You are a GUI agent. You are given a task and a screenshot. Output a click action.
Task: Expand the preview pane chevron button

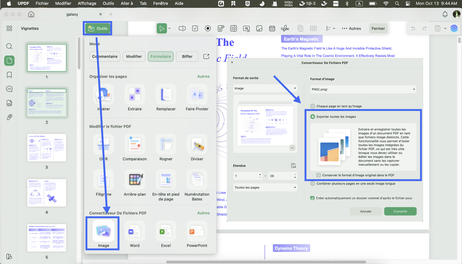[292, 148]
